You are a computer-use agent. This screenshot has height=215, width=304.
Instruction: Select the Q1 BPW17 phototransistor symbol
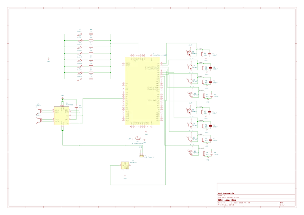[x=189, y=53]
